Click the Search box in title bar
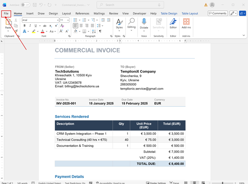Screen dimensions: 248x184 [x=130, y=5]
